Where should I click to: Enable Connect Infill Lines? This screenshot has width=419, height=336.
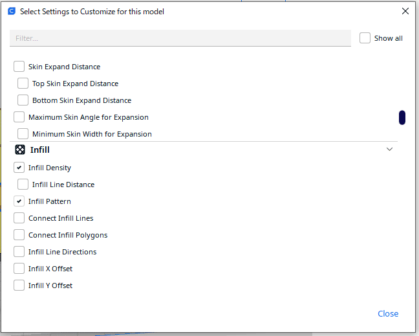[19, 218]
